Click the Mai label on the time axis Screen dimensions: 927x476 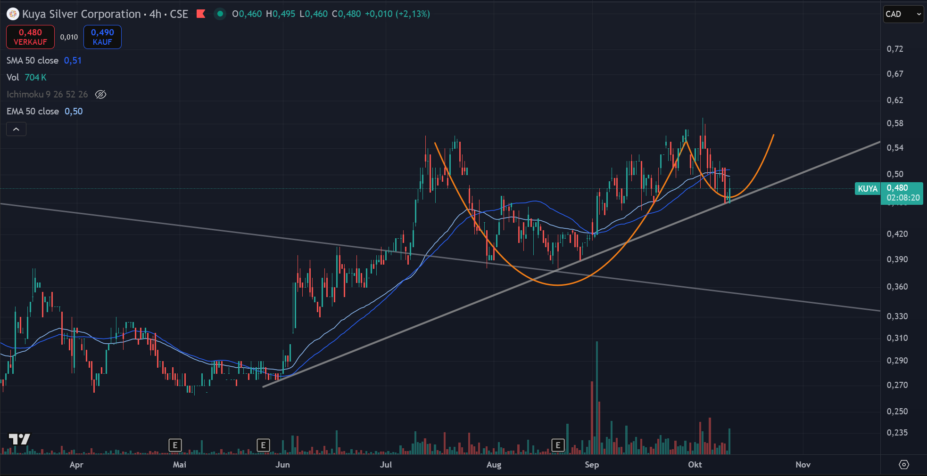pos(180,465)
